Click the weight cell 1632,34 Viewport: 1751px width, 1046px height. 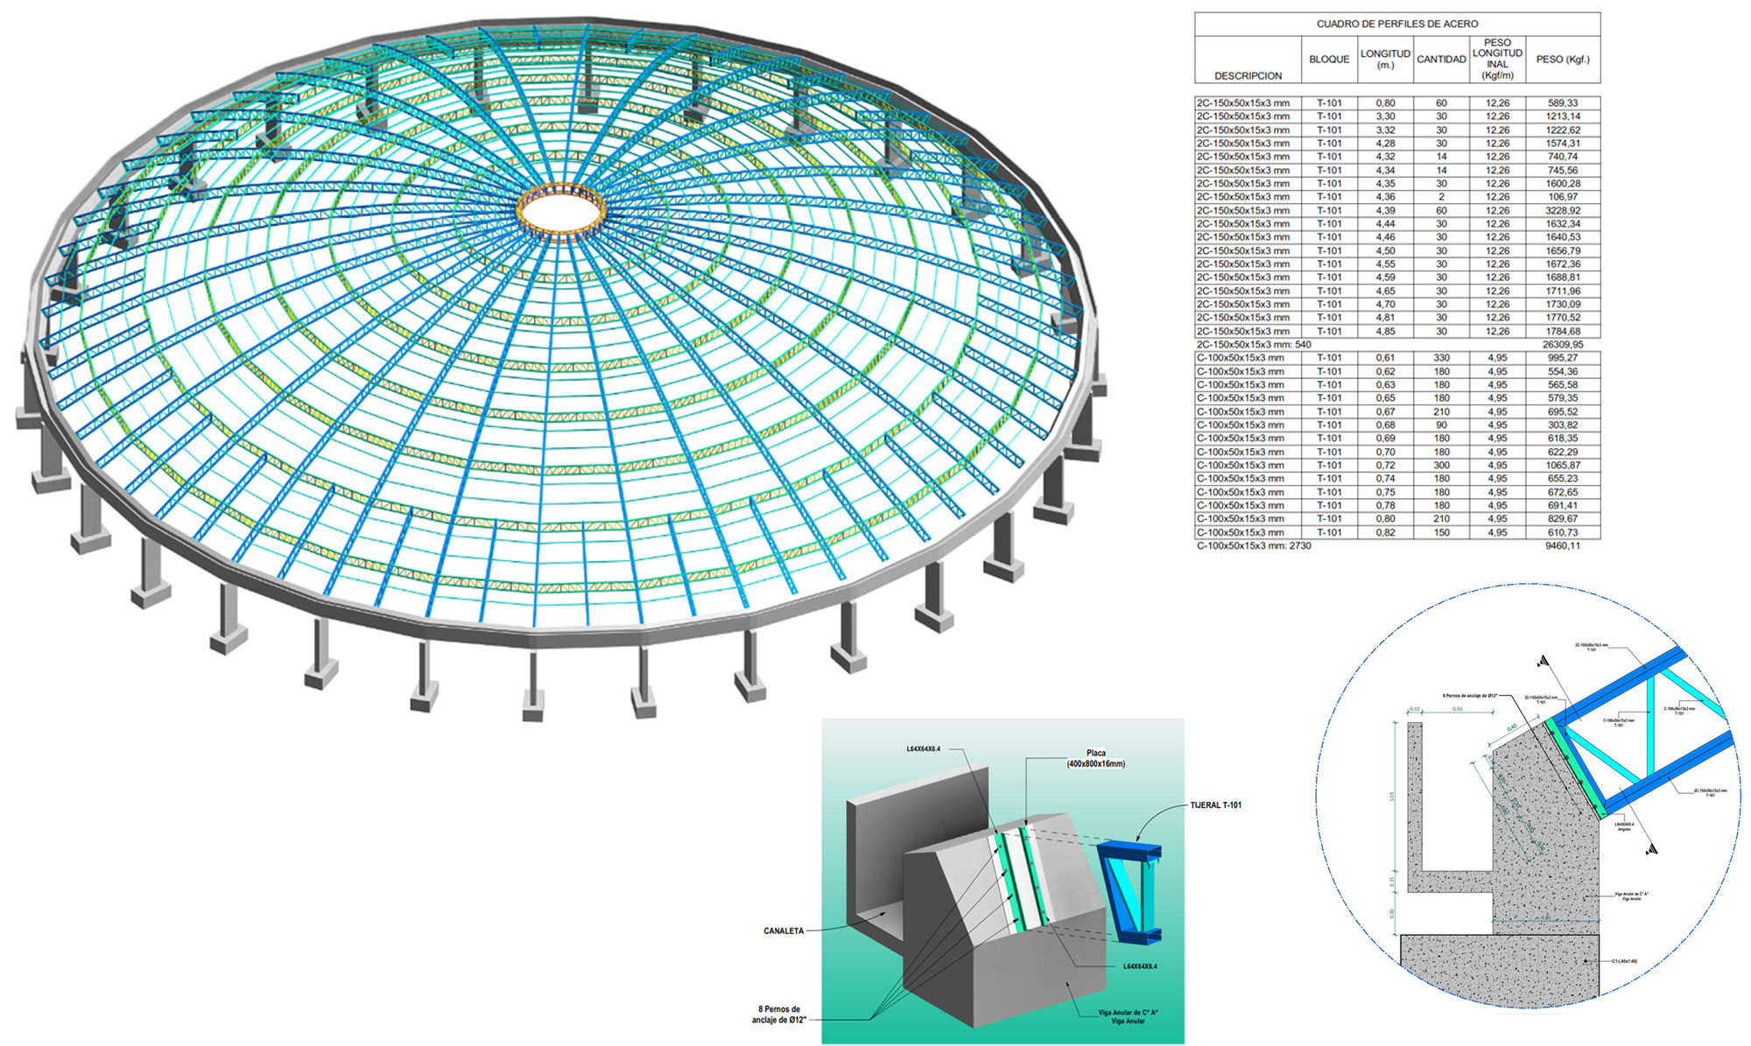tap(1563, 224)
